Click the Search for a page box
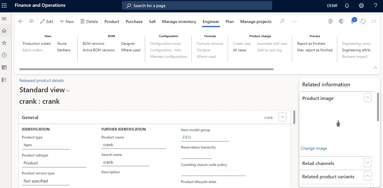The width and height of the screenshot is (383, 188). [197, 6]
